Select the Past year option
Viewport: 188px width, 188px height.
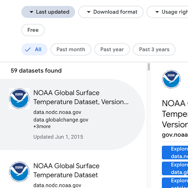click(112, 50)
